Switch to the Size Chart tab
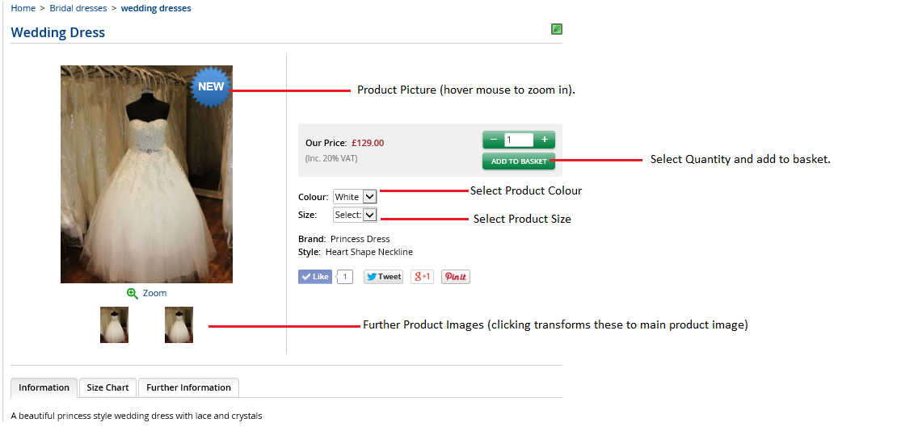Viewport: 897px width, 431px height. tap(107, 387)
